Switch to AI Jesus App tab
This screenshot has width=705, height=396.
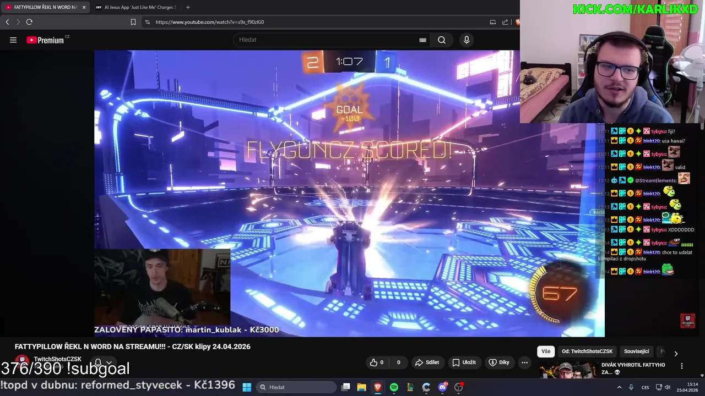(x=135, y=7)
